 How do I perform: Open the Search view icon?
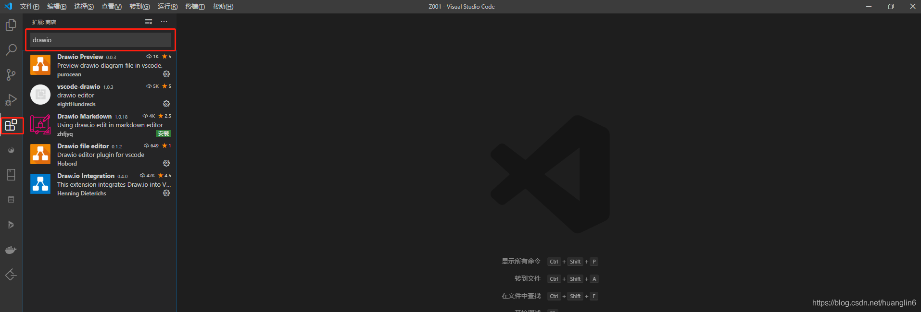click(x=11, y=50)
